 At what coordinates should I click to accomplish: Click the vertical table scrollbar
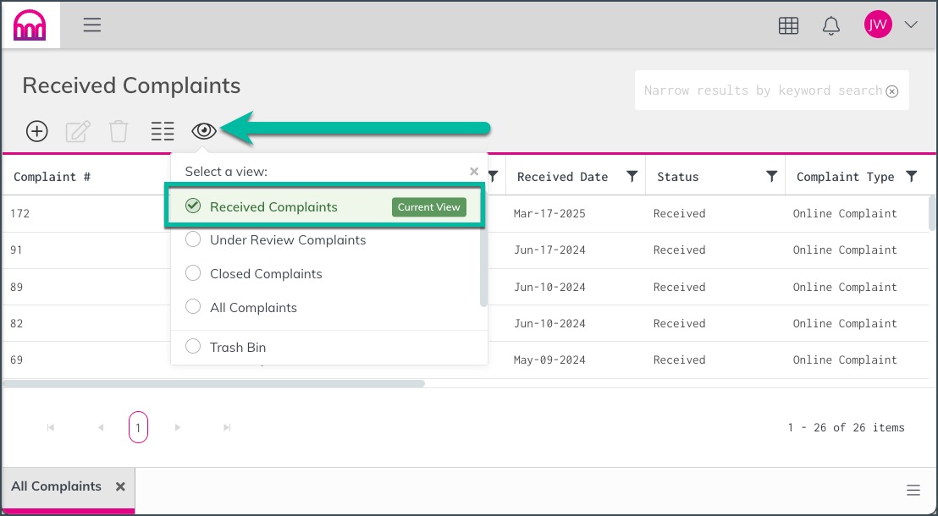(932, 213)
